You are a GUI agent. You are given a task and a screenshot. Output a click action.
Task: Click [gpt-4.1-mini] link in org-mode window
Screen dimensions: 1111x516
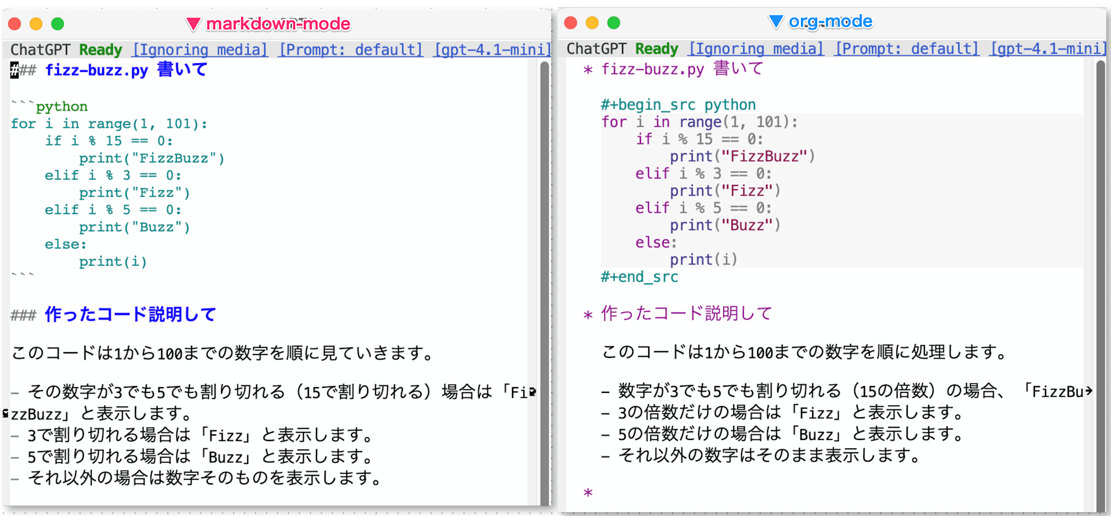tap(1048, 49)
